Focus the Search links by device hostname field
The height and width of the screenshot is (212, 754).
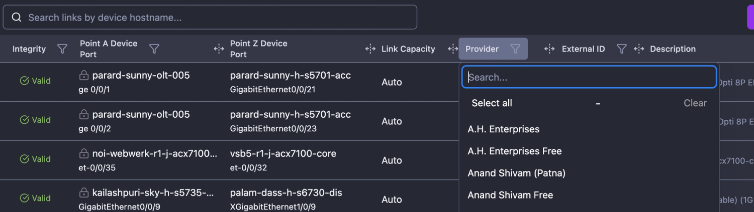210,18
